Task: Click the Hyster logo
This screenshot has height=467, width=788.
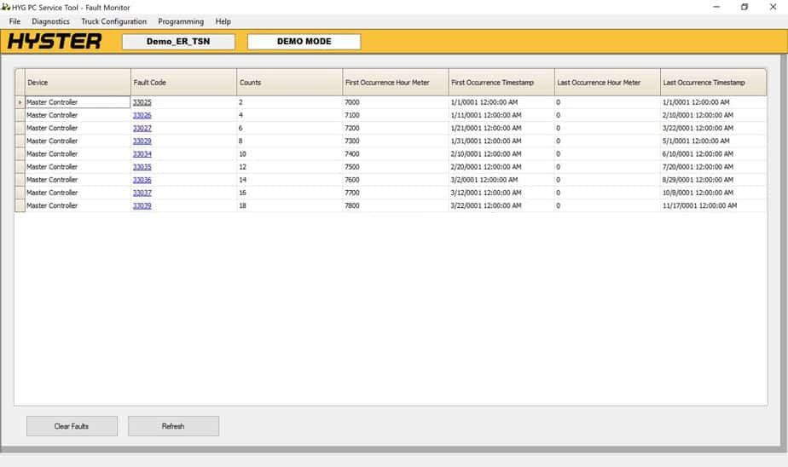Action: coord(55,42)
